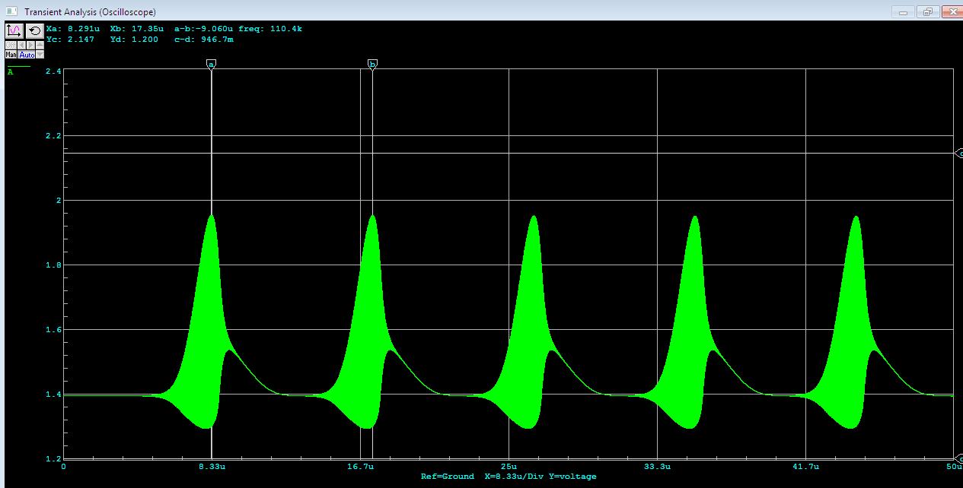
Task: Click the freq readout value 110.4k
Action: [x=286, y=29]
